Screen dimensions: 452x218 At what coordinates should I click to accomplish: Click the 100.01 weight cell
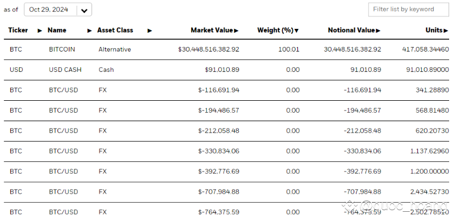289,49
